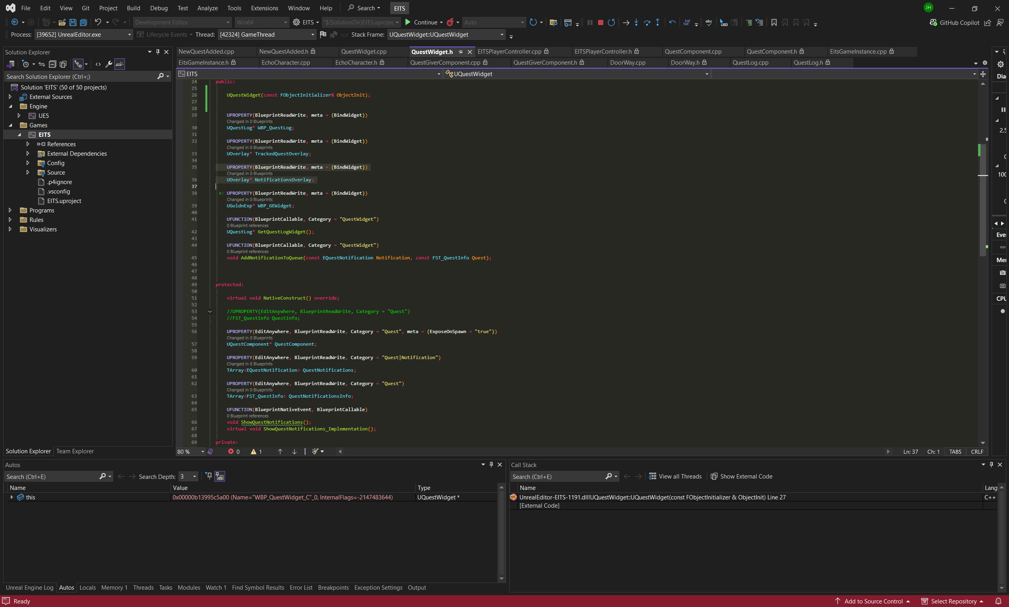Open the Stack Frame dropdown
This screenshot has height=607, width=1009.
tap(446, 34)
